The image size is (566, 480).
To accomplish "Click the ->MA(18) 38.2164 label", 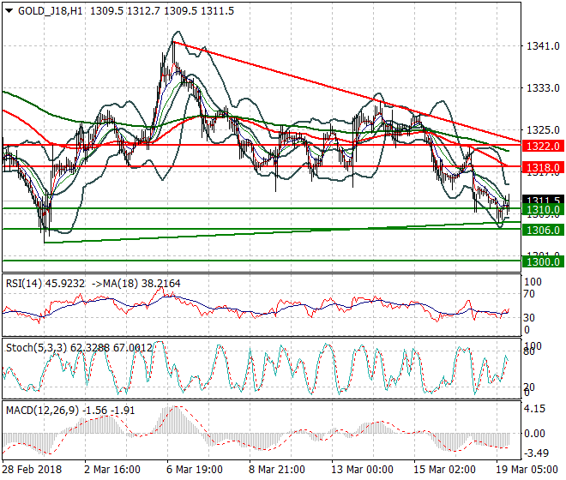I will pos(136,284).
